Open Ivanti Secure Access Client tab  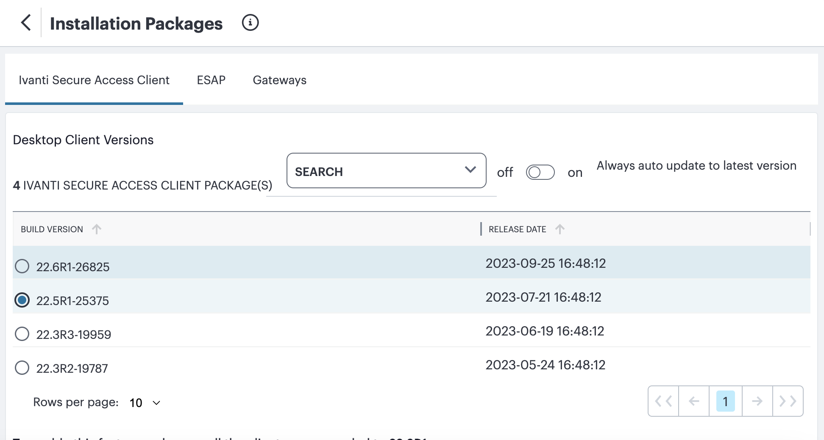pyautogui.click(x=94, y=80)
